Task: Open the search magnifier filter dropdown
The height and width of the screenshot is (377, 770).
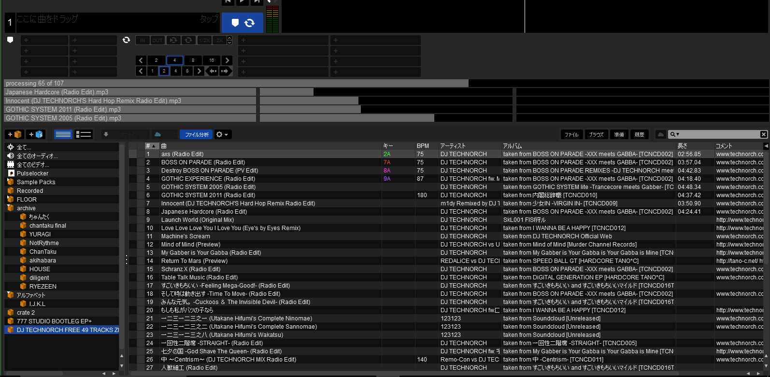Action: point(674,134)
